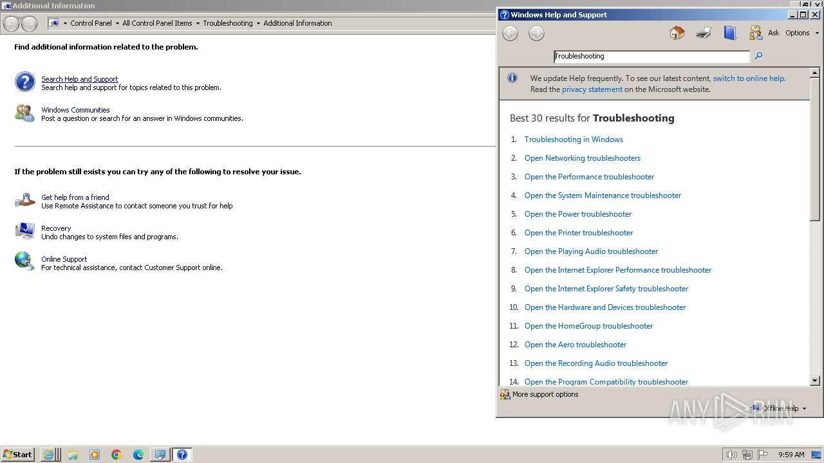This screenshot has width=824, height=463.
Task: Open Hardware and Devices troubleshooter result
Action: (605, 307)
